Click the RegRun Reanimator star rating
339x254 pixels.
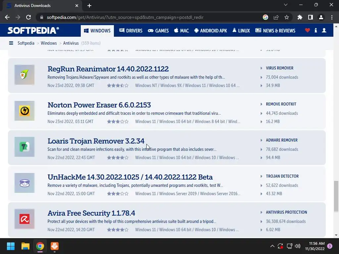coord(118,86)
